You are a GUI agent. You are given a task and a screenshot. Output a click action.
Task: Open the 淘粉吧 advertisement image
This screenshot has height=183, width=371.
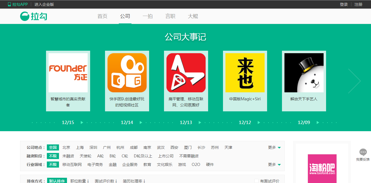pyautogui.click(x=322, y=168)
